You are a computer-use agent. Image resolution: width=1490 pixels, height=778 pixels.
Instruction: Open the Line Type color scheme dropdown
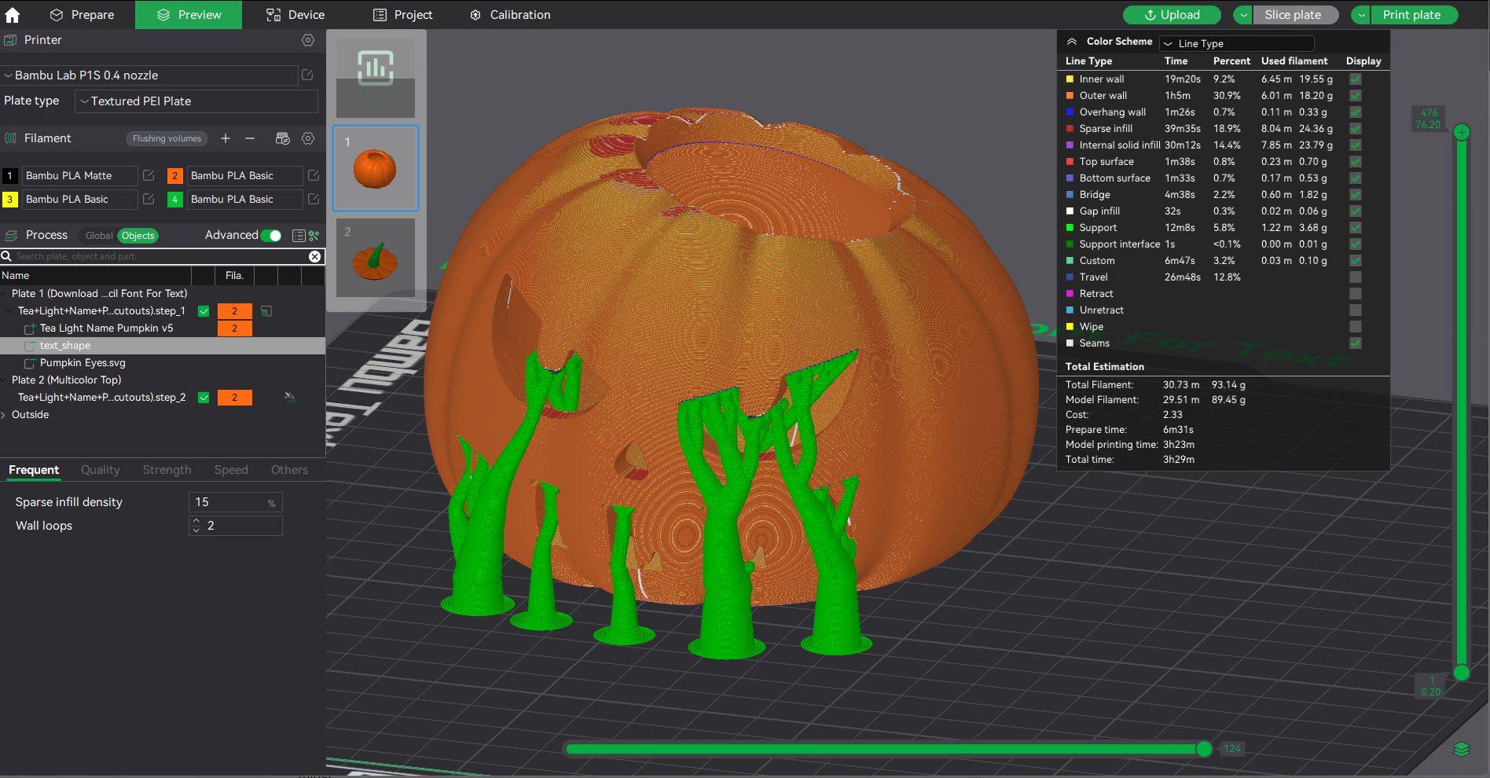tap(1237, 43)
